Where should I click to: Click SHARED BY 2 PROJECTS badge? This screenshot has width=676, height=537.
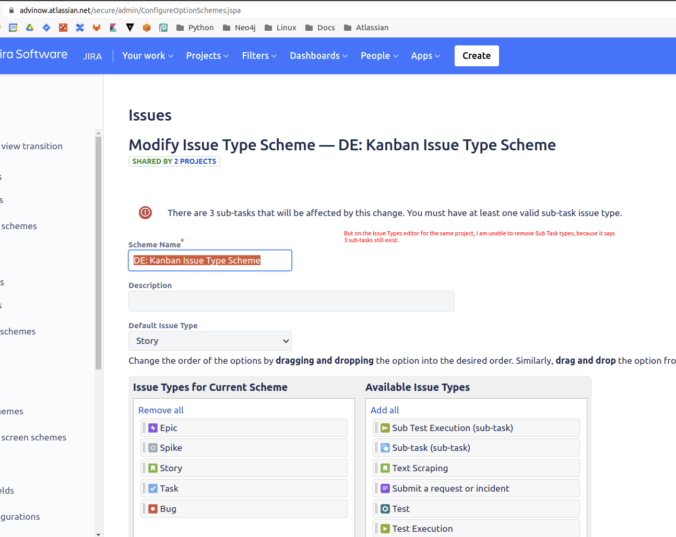tap(174, 161)
